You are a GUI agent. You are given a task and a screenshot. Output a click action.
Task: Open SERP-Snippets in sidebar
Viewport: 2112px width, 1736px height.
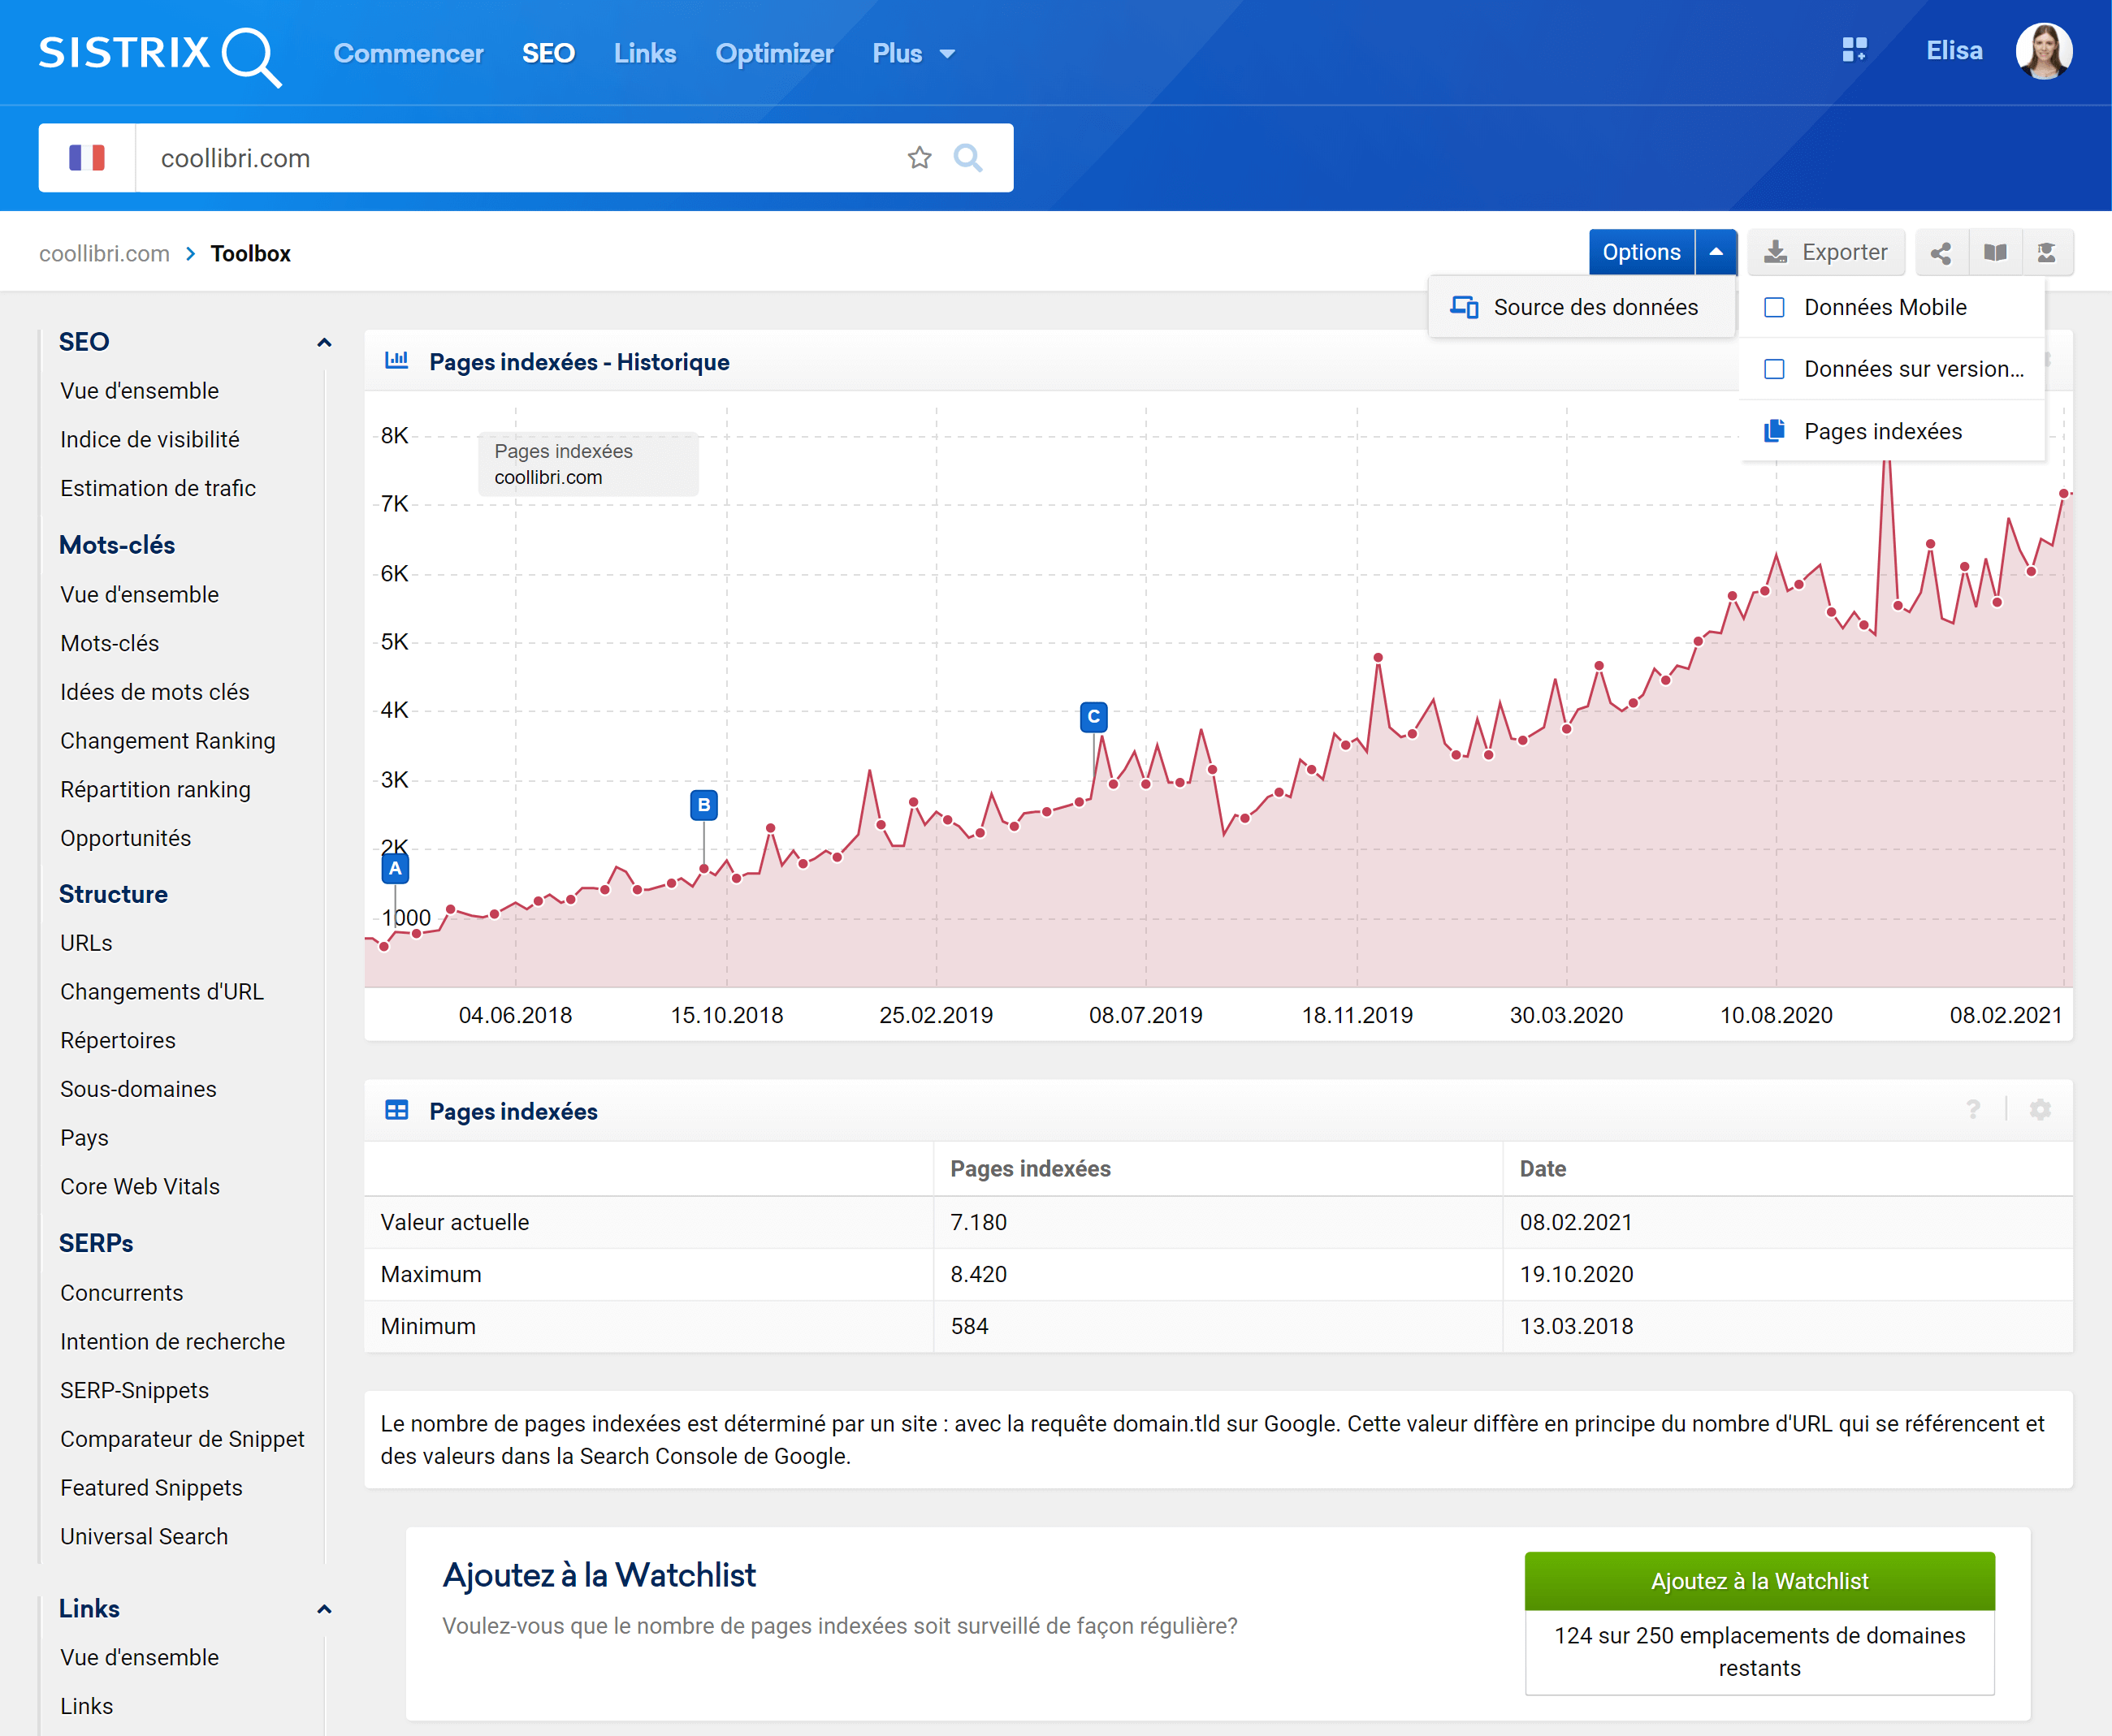click(x=135, y=1390)
